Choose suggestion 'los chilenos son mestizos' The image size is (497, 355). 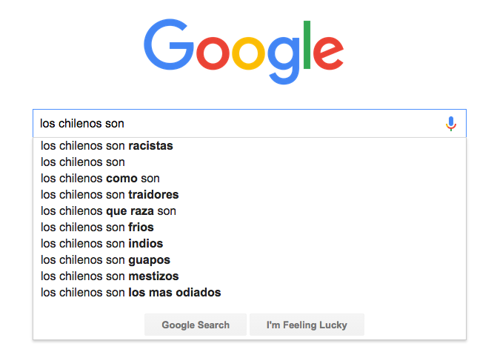point(250,276)
